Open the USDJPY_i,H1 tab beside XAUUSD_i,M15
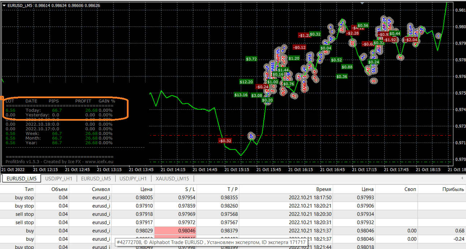Viewport: 466px width, 249px height. pyautogui.click(x=133, y=178)
